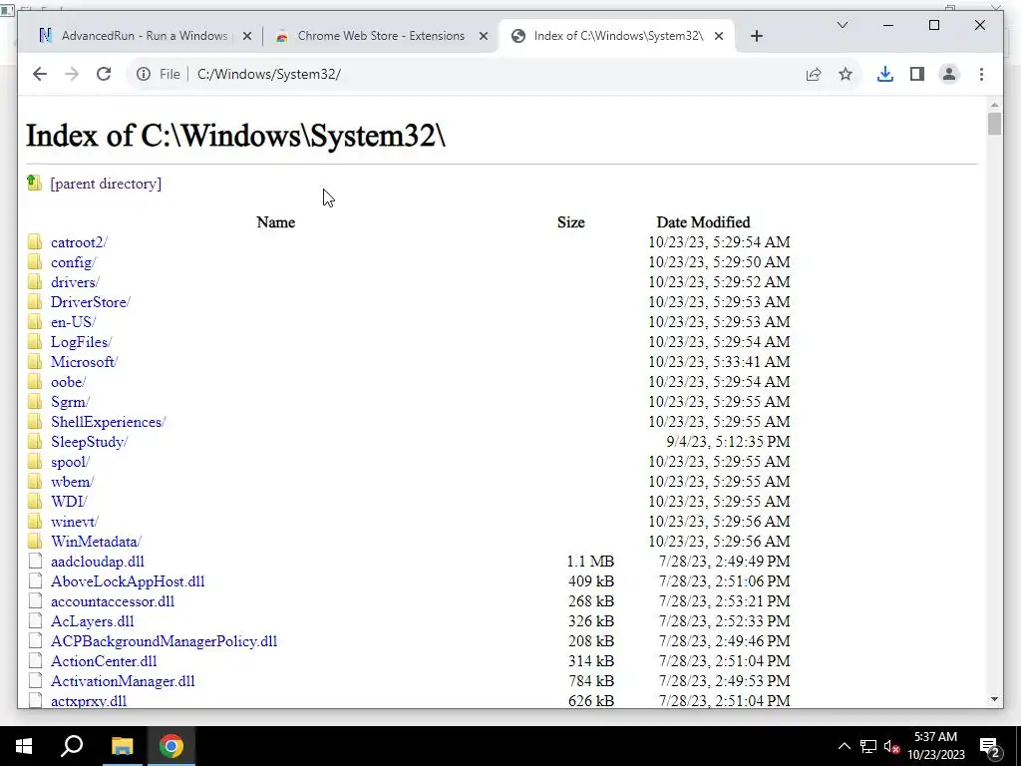Open the Sgrm/ folder link
The width and height of the screenshot is (1021, 766).
coord(71,402)
